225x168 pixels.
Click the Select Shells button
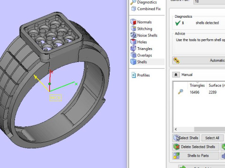(x=186, y=138)
